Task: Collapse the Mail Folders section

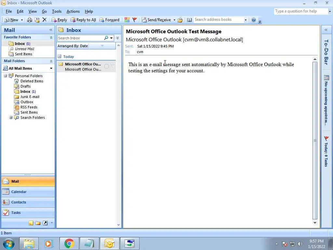Action: tap(51, 61)
